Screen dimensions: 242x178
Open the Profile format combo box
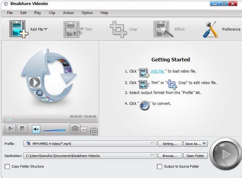tap(90, 144)
